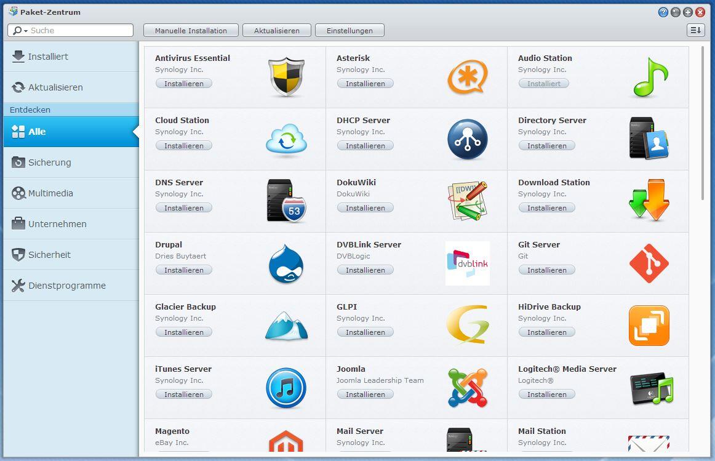Click Installieren for Cloud Station
Screen dimensions: 715x461
click(184, 145)
